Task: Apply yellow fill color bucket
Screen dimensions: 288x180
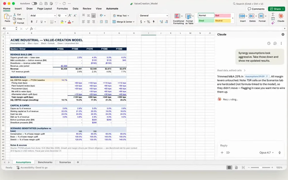Action: (62, 22)
